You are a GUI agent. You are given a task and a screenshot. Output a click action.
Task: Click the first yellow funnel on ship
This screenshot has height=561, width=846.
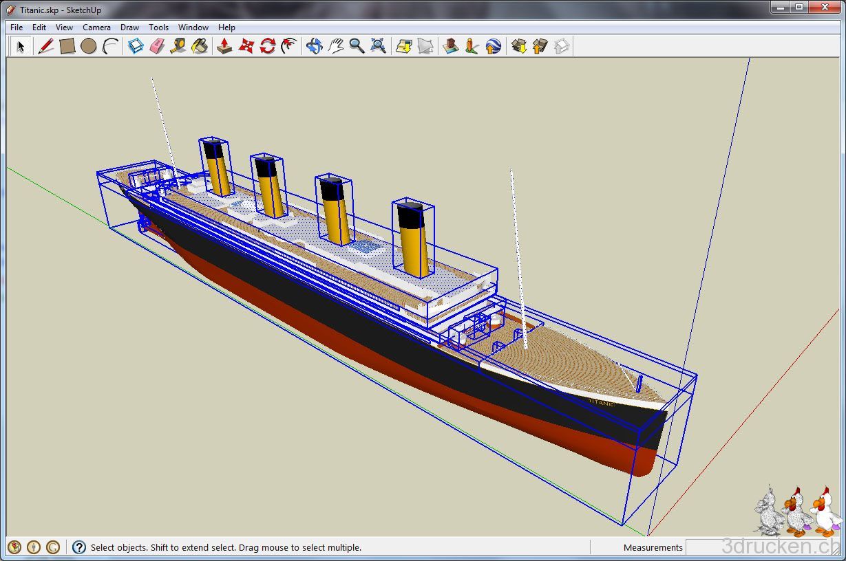(x=218, y=167)
